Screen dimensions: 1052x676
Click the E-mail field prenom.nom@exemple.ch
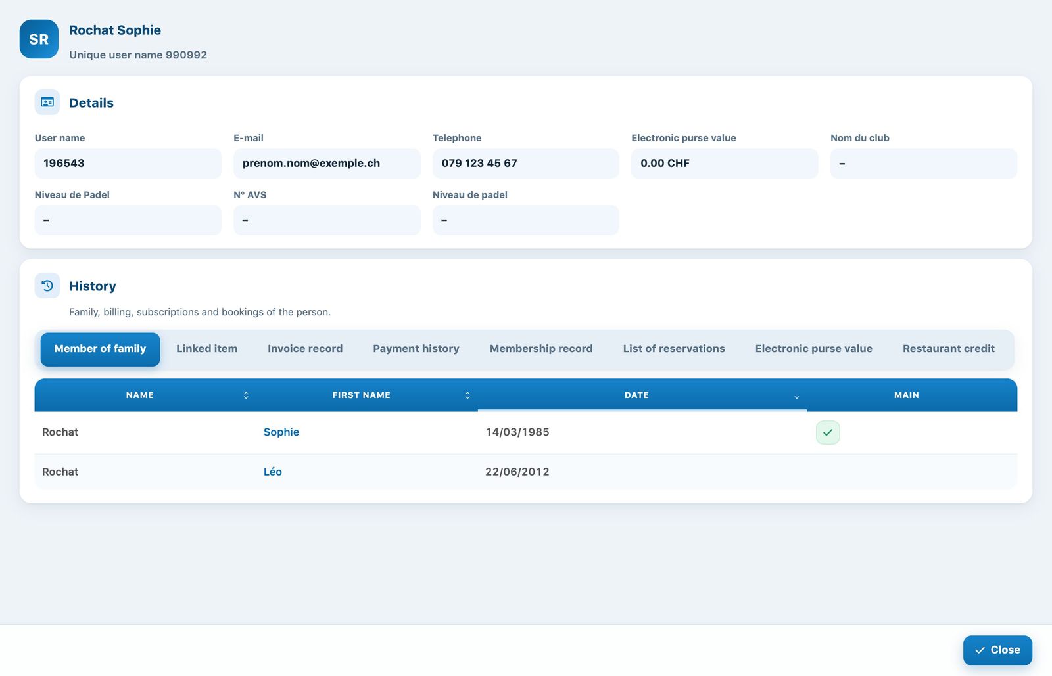click(x=327, y=163)
